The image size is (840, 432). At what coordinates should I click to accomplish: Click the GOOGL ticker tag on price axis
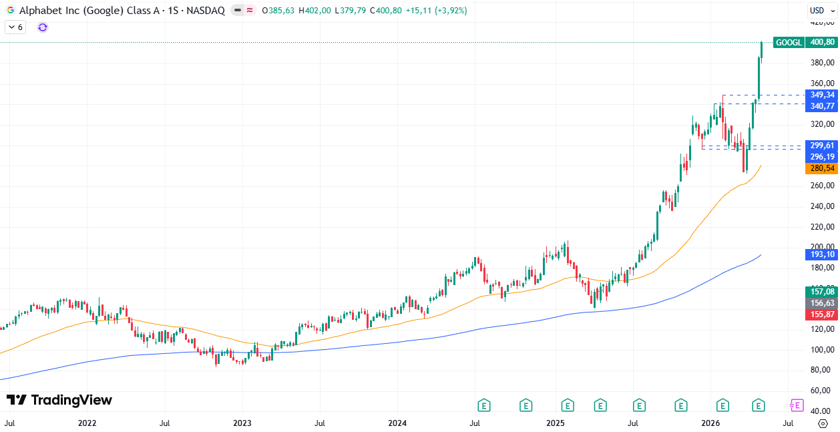pyautogui.click(x=789, y=42)
